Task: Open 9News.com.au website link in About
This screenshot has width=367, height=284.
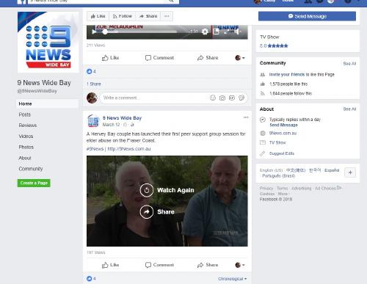Action: (283, 134)
